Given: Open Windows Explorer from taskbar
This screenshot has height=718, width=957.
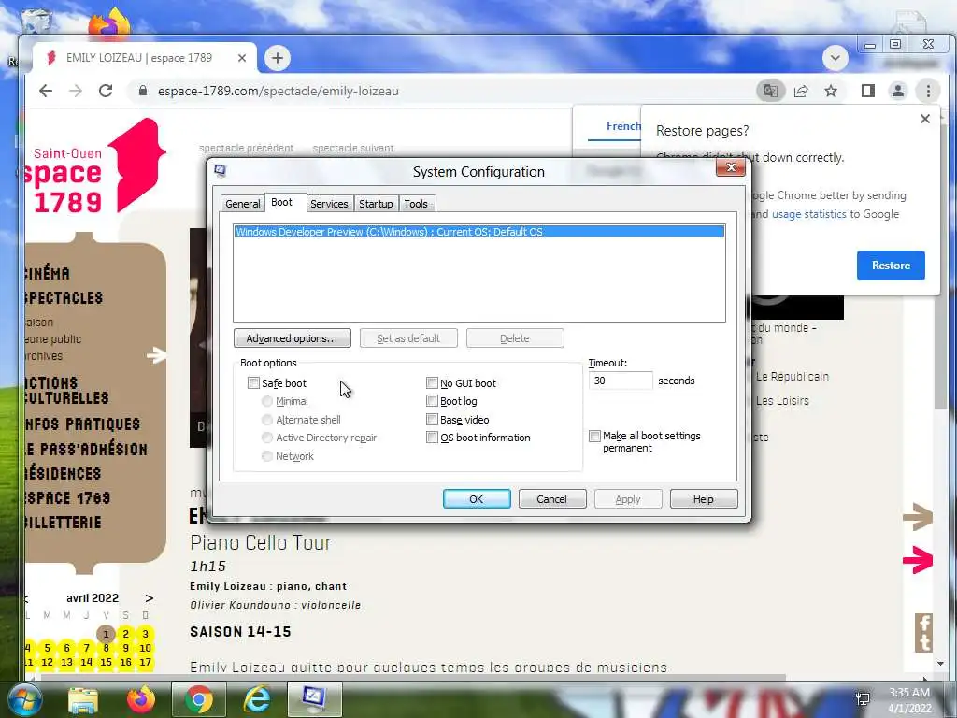Looking at the screenshot, I should 83,699.
